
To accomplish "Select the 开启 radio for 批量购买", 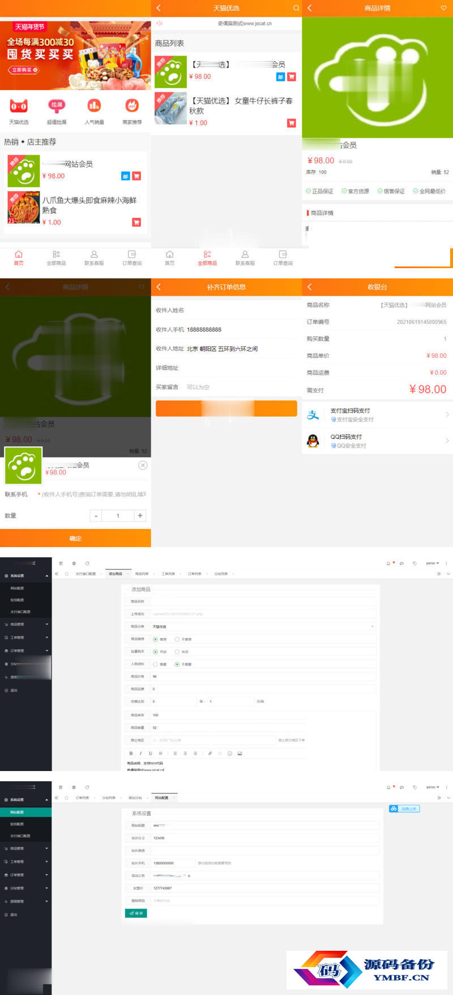I will point(156,652).
